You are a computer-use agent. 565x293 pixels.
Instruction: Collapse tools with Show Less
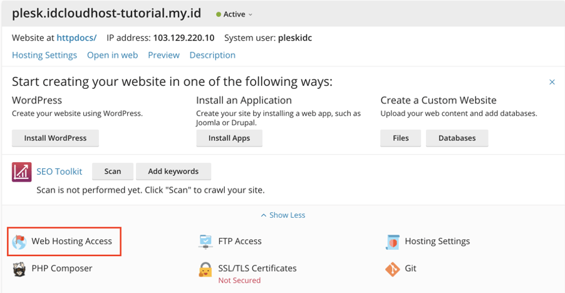click(x=283, y=215)
